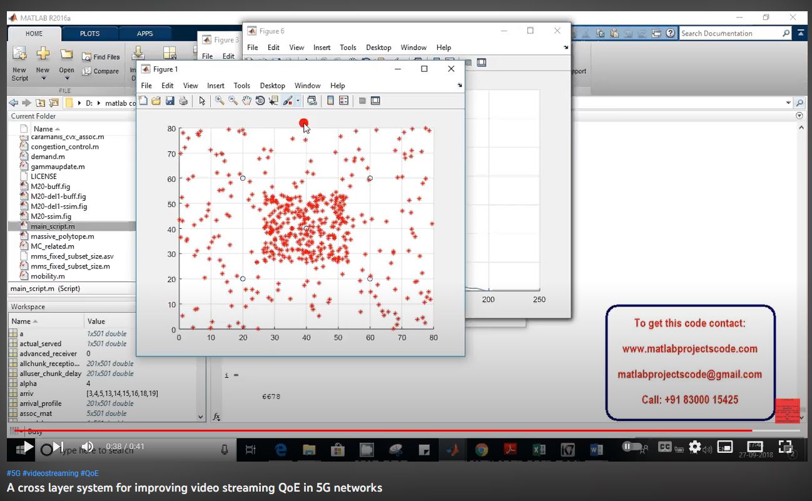
Task: Show Plot Tools and dock figure
Action: (375, 101)
